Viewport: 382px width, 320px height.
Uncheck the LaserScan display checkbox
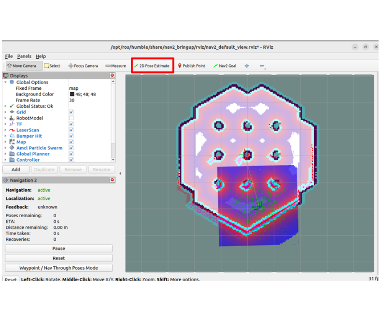(72, 130)
